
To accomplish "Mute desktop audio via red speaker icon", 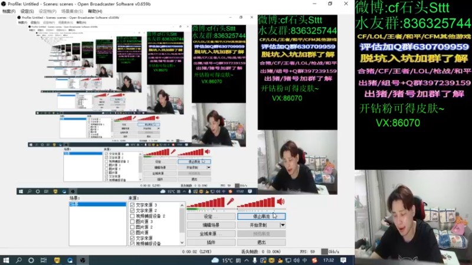I will [x=281, y=201].
